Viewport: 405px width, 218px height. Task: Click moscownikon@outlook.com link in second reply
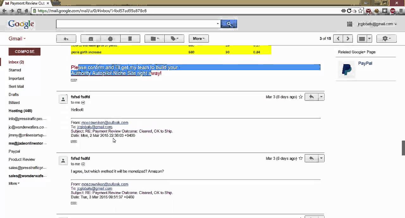pos(105,184)
